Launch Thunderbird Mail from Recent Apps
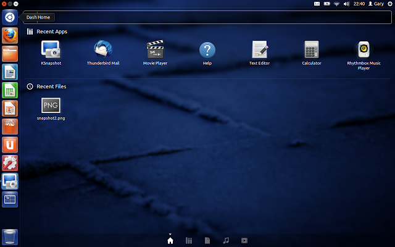The image size is (395, 247). [x=103, y=52]
